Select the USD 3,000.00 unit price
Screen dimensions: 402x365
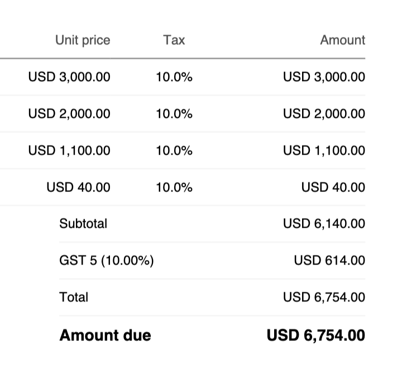click(69, 77)
